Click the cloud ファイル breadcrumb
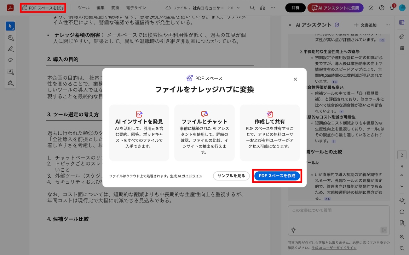This screenshot has height=255, width=409. [176, 8]
